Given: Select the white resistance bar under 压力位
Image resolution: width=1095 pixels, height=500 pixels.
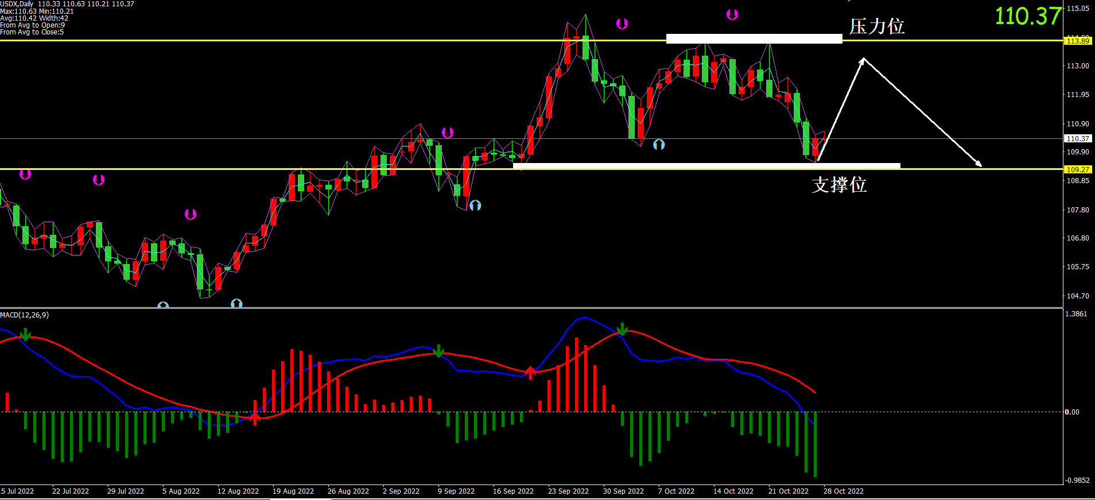Looking at the screenshot, I should 754,38.
